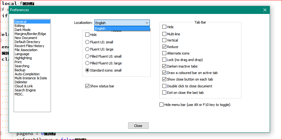
Task: Enable Double click to close document
Action: [x=164, y=86]
